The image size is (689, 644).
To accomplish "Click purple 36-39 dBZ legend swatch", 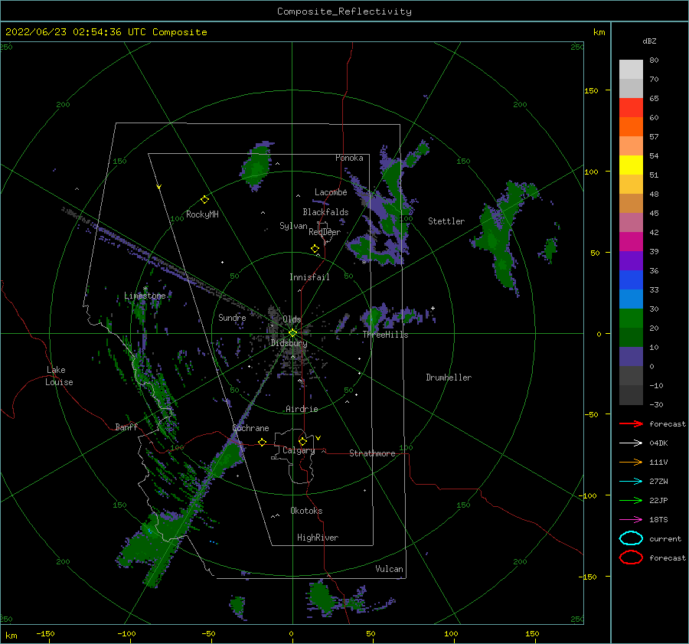I will (631, 260).
